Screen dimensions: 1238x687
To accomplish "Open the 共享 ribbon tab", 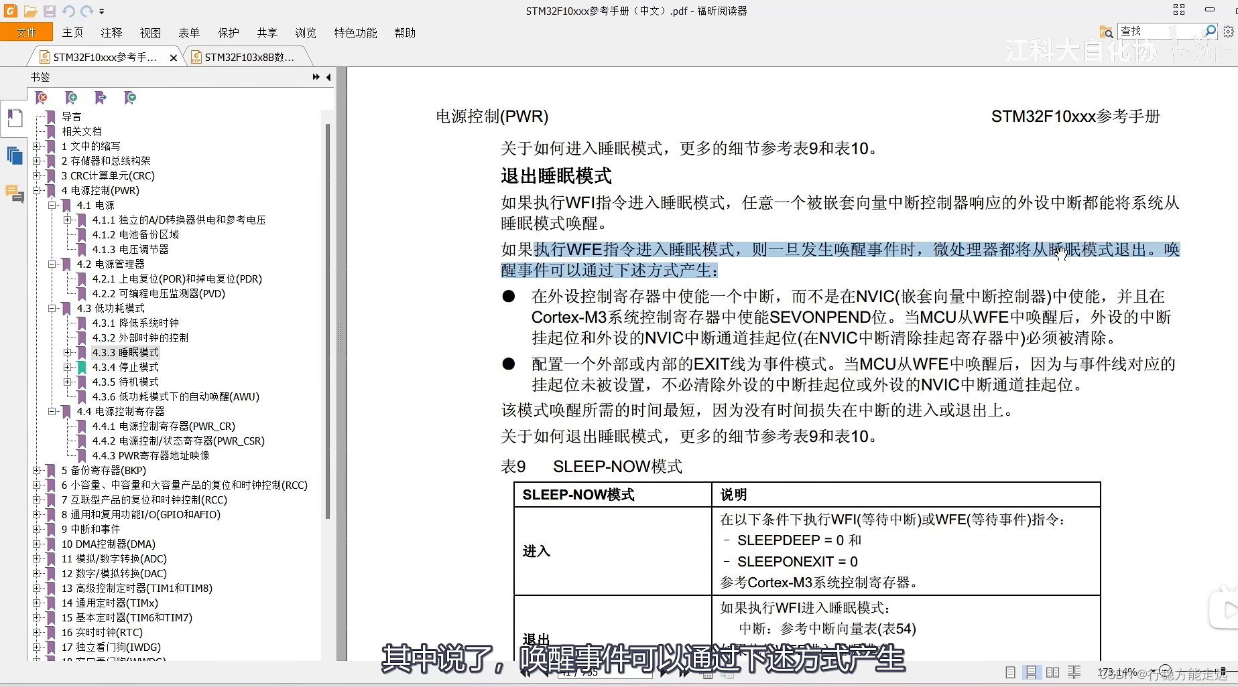I will (267, 33).
